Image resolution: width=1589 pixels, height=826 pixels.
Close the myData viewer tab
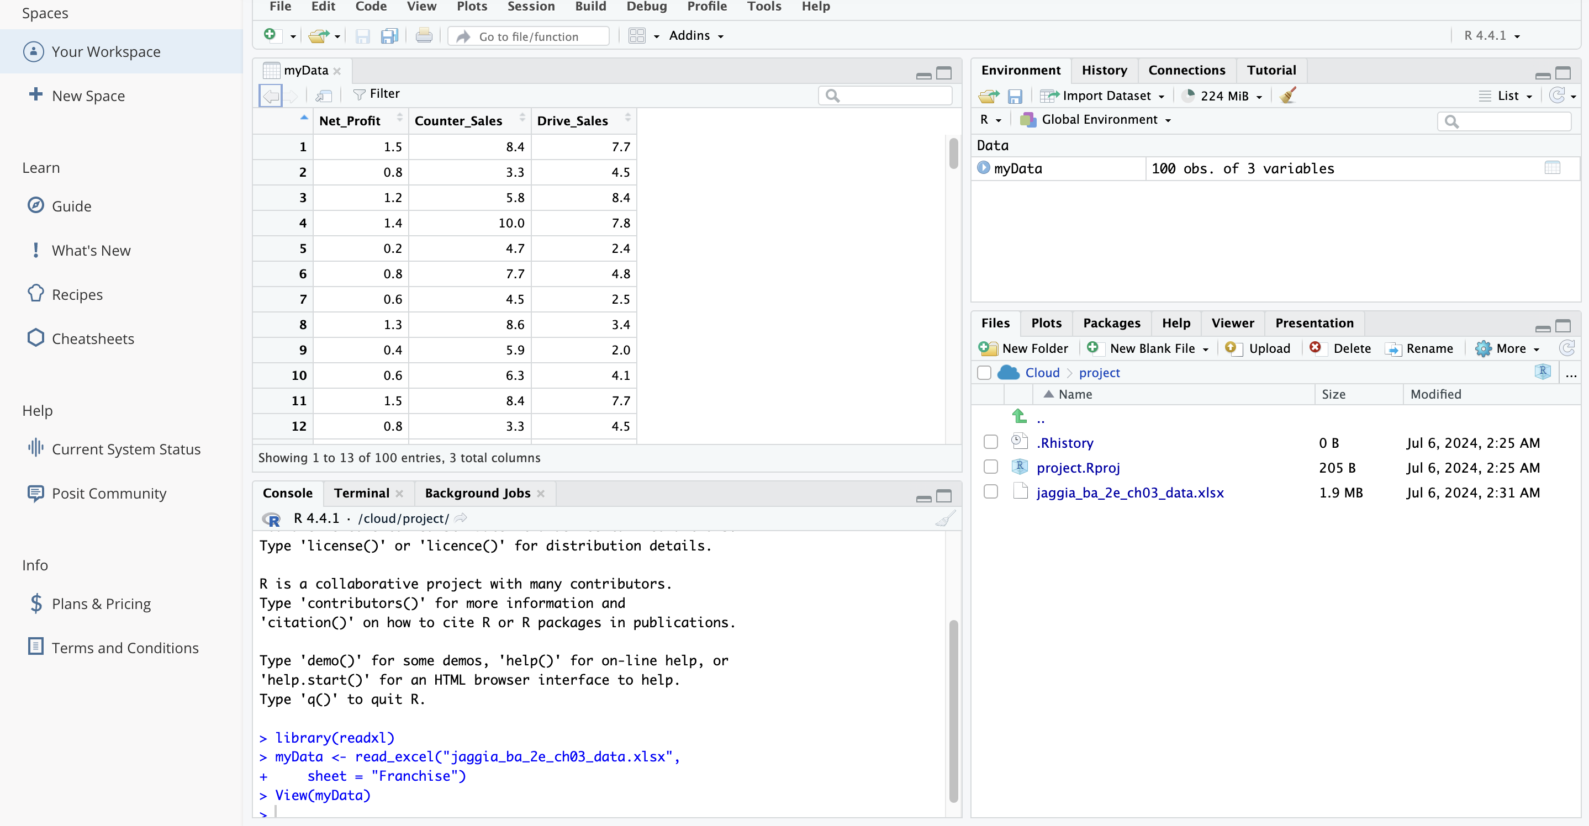[337, 71]
